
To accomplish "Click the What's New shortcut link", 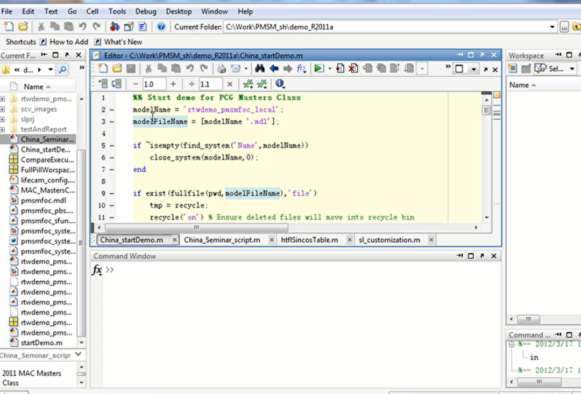I will [x=123, y=42].
